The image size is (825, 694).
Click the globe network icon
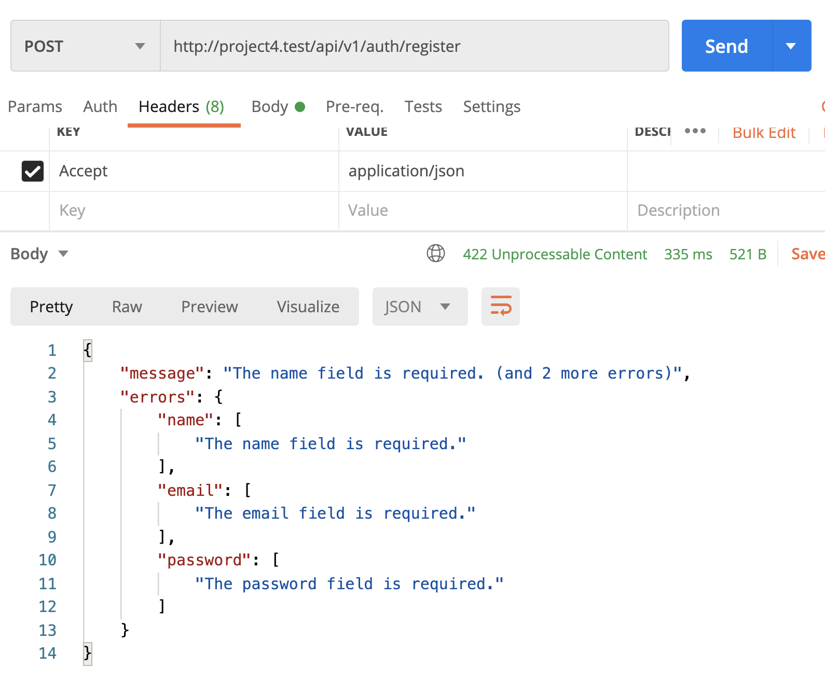click(x=436, y=254)
